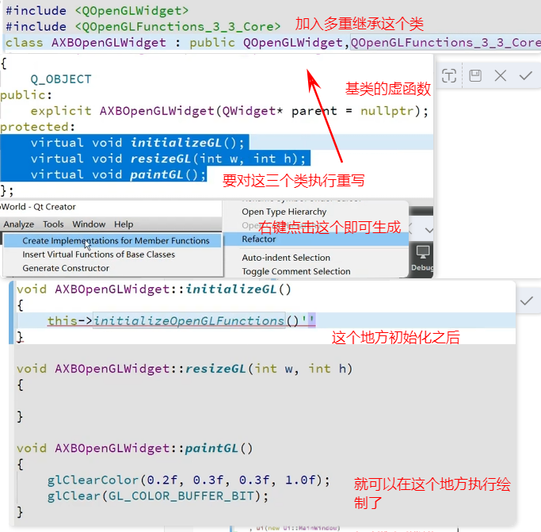Image resolution: width=541 pixels, height=532 pixels.
Task: Select Toggle Comment Selection
Action: (x=295, y=271)
